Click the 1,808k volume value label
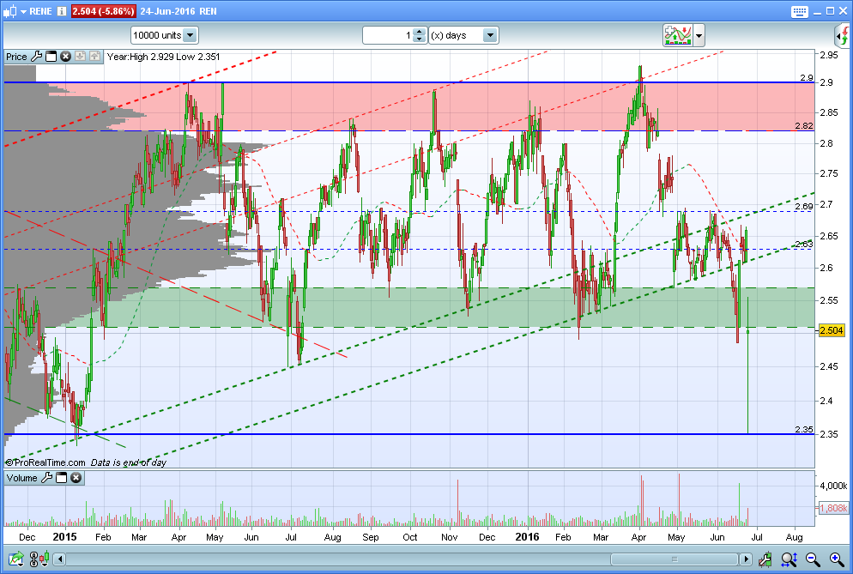The width and height of the screenshot is (853, 574). tap(833, 508)
